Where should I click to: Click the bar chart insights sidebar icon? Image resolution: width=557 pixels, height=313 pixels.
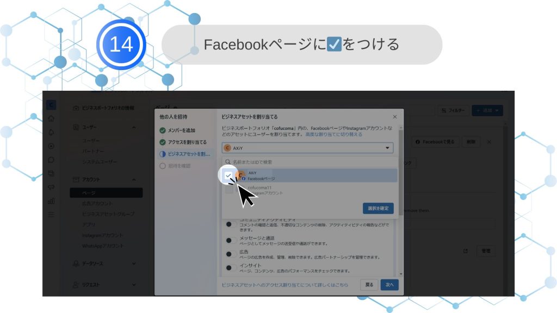[x=51, y=201]
